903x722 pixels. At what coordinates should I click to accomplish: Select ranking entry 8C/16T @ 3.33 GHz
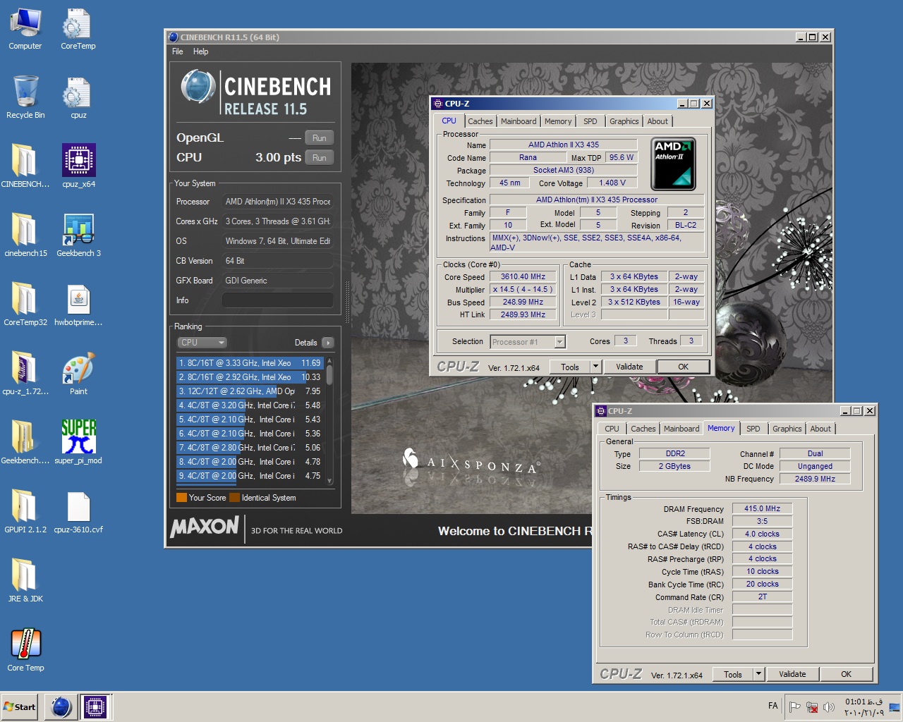click(250, 363)
